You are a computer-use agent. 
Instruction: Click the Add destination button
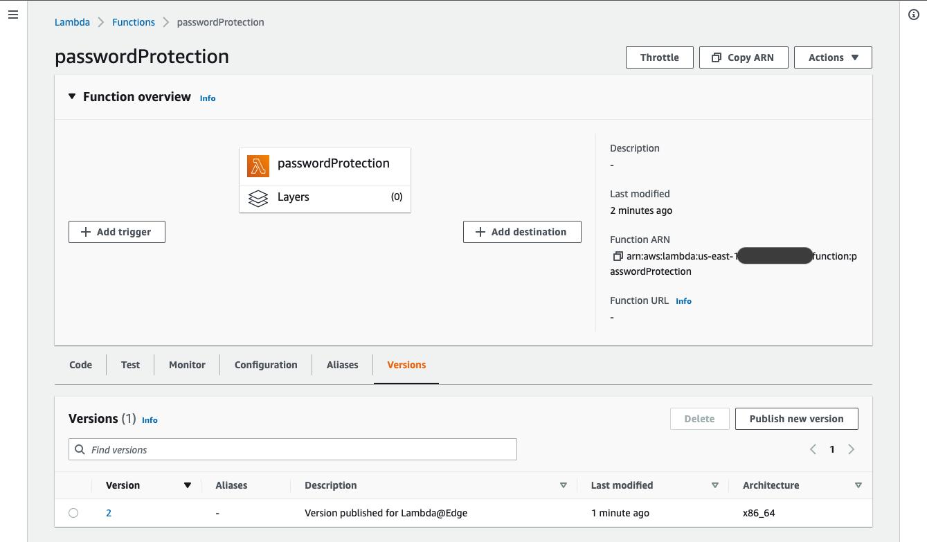click(x=522, y=232)
